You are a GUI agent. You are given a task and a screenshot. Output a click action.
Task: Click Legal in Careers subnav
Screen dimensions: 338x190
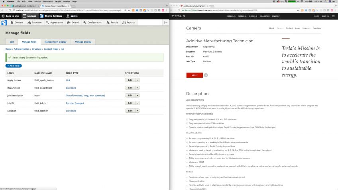click(x=297, y=28)
